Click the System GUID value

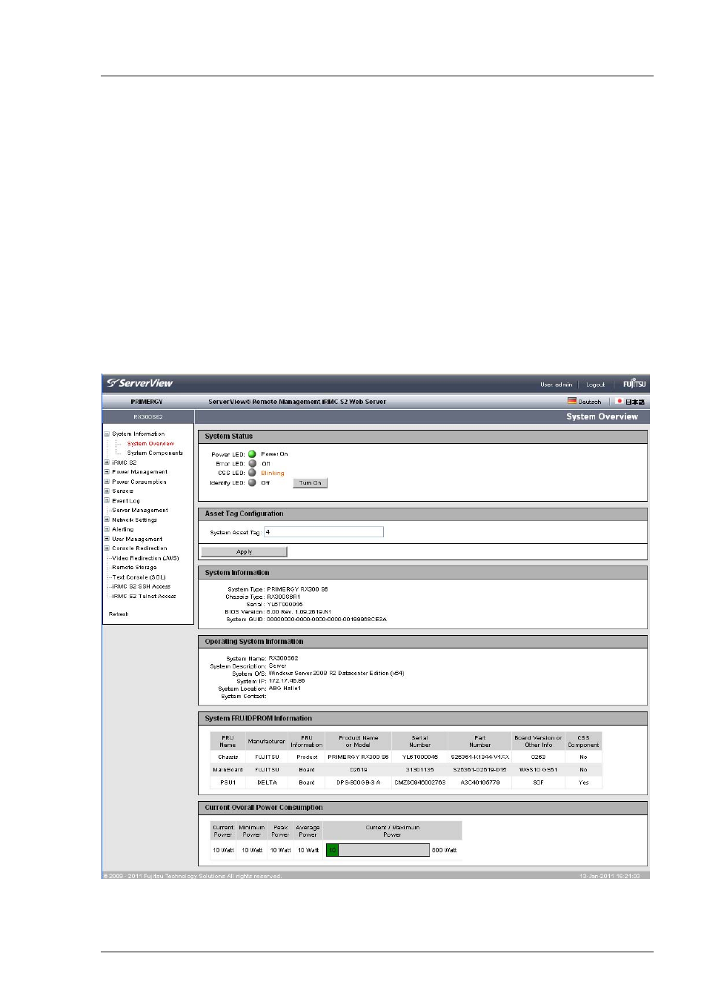326,620
